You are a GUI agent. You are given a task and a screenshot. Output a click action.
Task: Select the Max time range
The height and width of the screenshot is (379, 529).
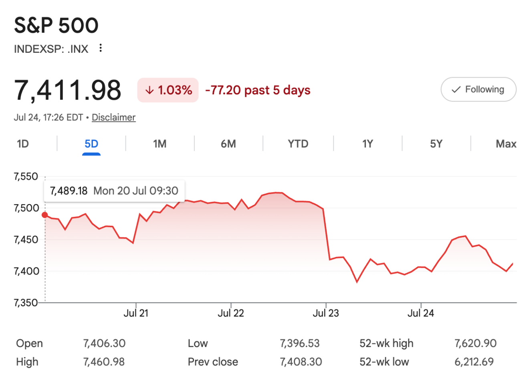(x=506, y=144)
